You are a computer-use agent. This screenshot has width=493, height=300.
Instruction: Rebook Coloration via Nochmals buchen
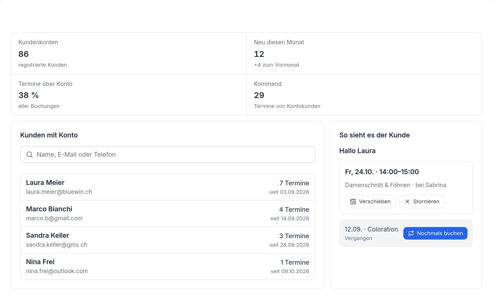pos(435,233)
